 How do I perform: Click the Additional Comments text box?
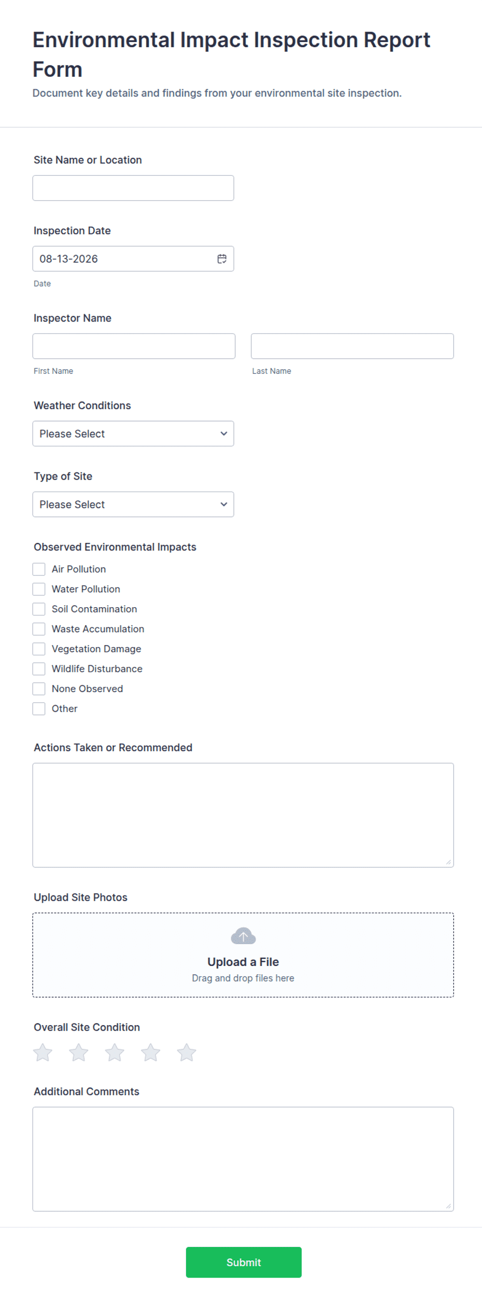pyautogui.click(x=243, y=1159)
